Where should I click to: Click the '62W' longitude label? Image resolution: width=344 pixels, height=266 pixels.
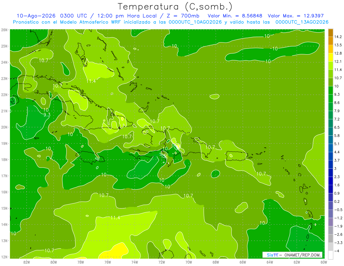(x=297, y=262)
